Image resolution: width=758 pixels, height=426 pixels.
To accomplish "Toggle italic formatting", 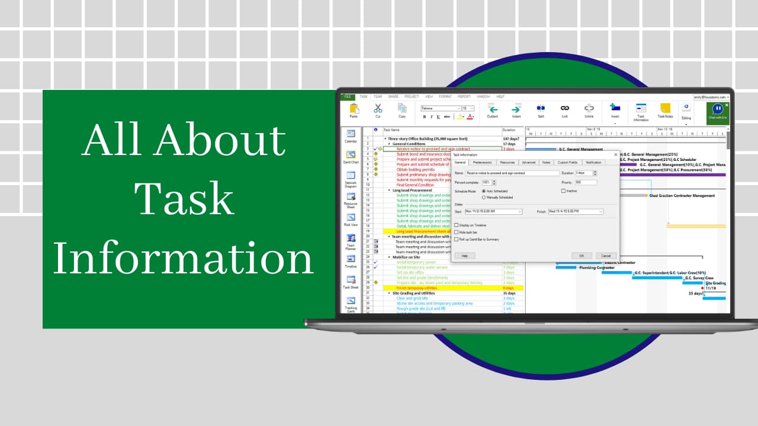I will (x=431, y=117).
